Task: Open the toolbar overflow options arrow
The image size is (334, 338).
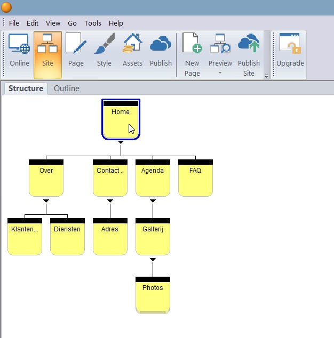Action: coord(266,76)
